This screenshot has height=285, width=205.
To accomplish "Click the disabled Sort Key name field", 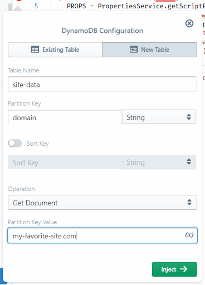I will pos(65,162).
